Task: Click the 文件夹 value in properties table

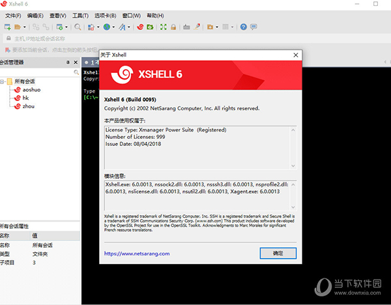Action: [40, 254]
